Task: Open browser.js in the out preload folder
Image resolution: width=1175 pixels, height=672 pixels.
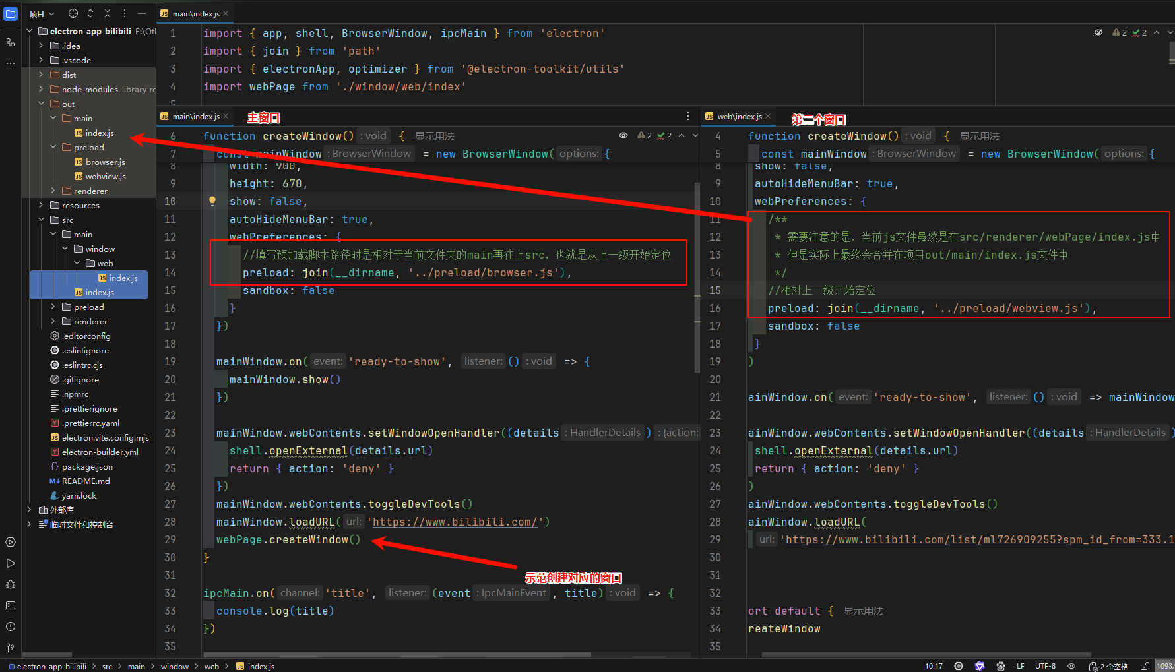Action: point(100,162)
